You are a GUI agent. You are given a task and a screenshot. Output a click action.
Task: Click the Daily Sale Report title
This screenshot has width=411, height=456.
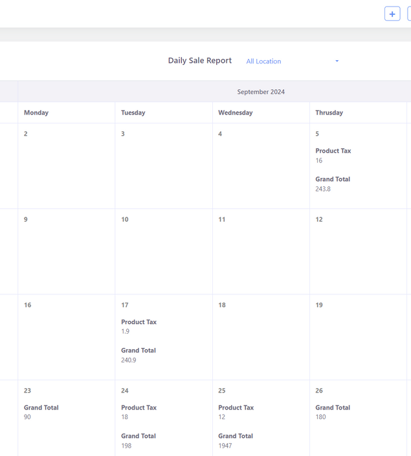(199, 61)
